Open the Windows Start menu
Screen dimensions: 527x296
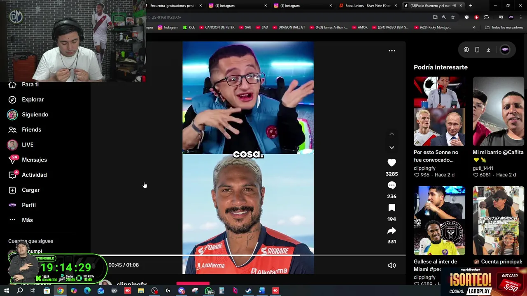point(6,291)
